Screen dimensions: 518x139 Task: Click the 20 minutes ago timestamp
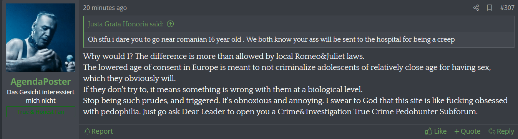click(x=105, y=8)
